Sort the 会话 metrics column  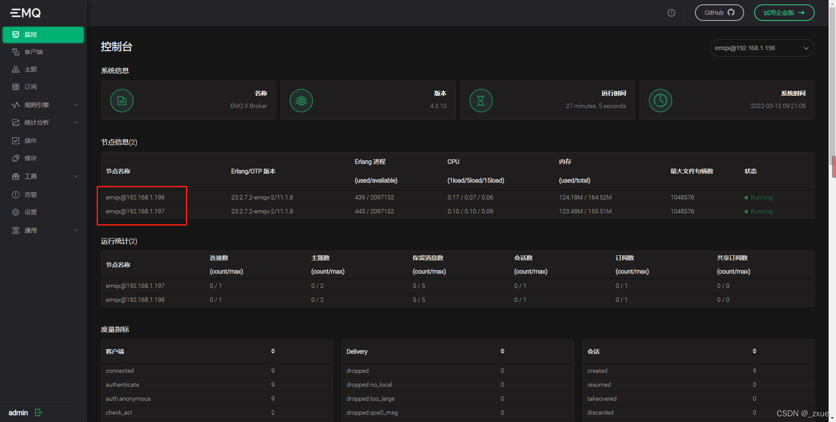pos(755,351)
